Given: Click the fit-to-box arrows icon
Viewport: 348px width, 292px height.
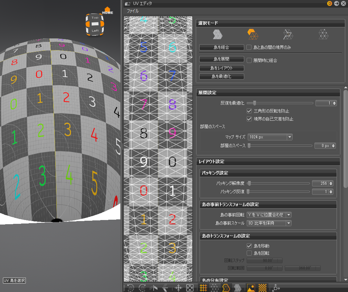Looking at the screenshot, I should pos(190,288).
